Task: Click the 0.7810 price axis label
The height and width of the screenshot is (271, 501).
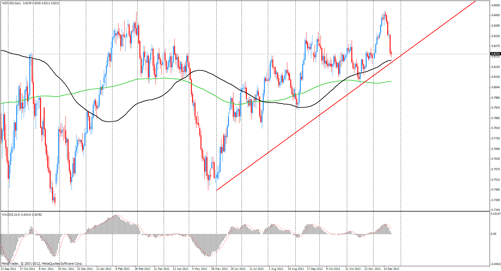Action: point(496,128)
